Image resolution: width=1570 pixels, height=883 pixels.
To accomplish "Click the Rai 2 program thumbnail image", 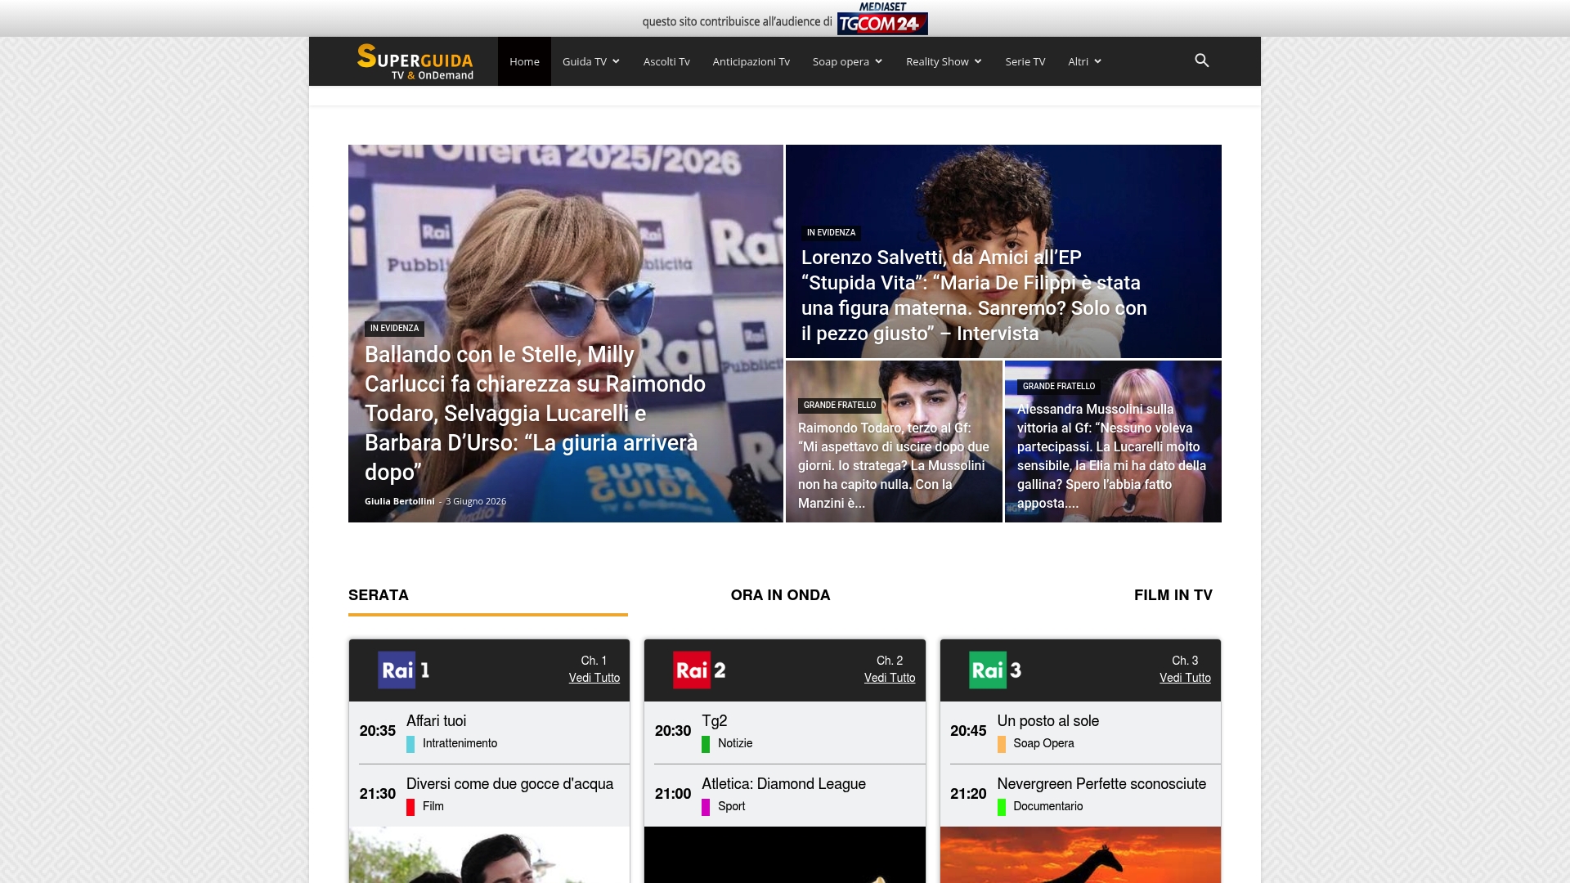I will 785,854.
